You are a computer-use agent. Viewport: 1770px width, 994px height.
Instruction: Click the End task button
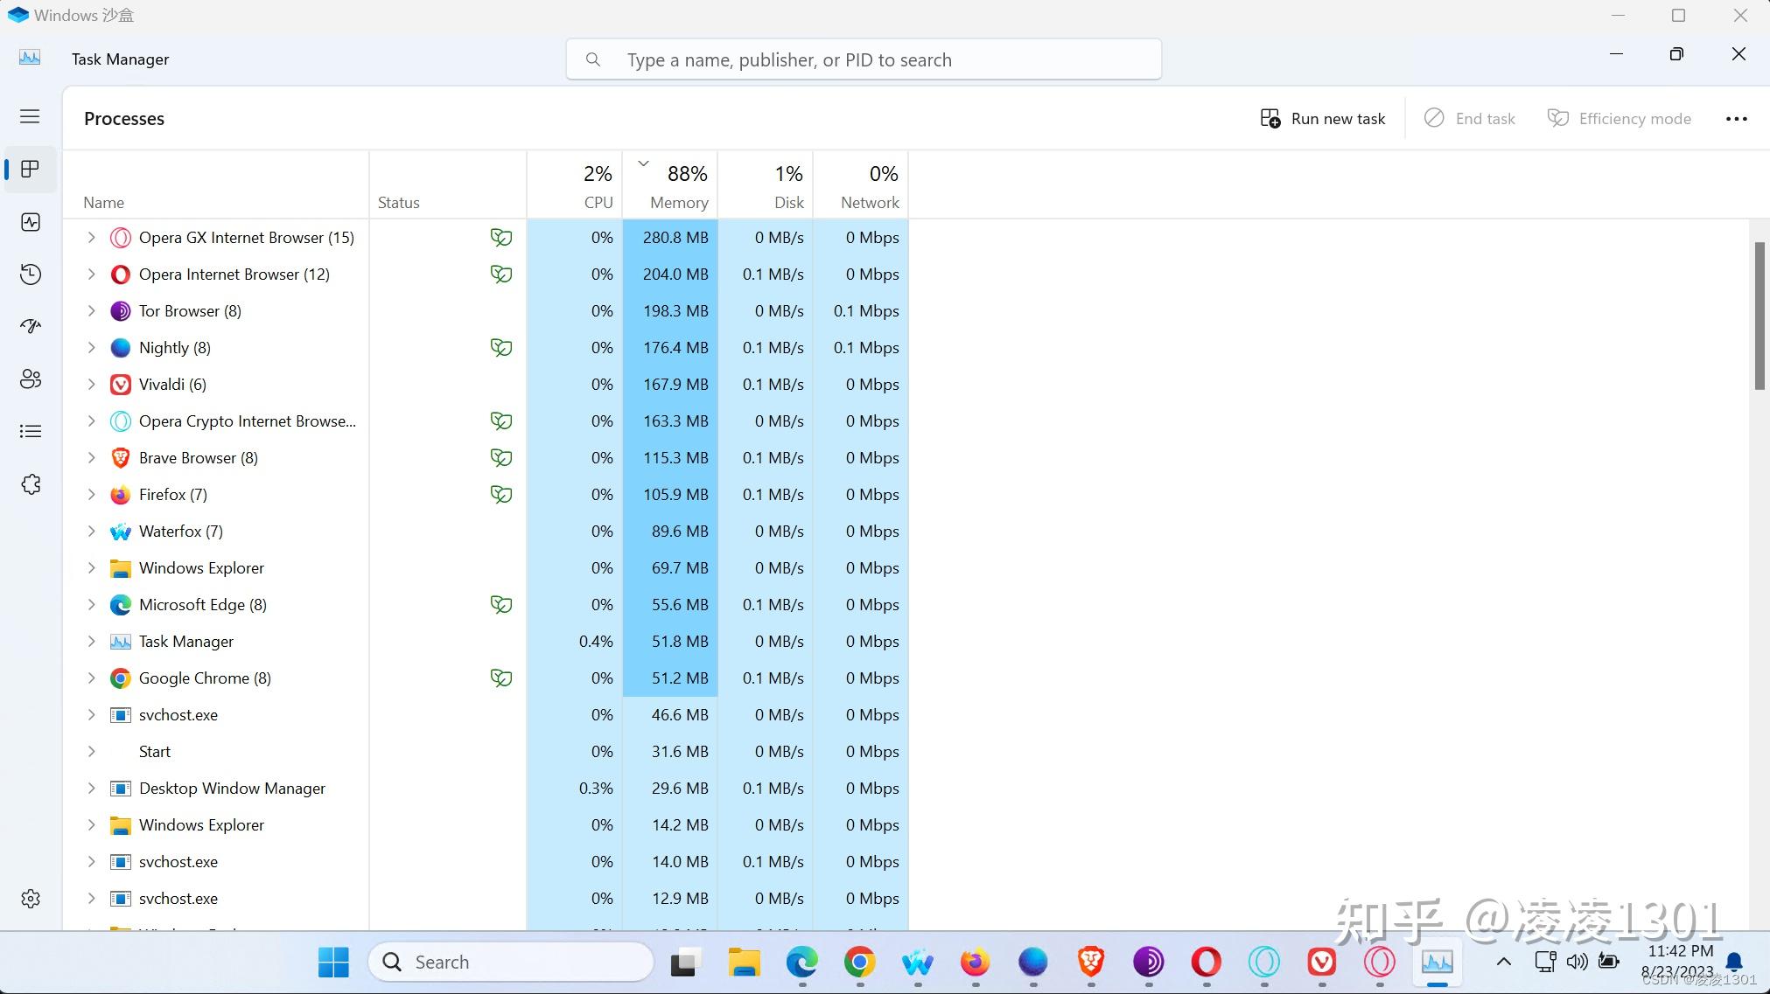coord(1468,118)
